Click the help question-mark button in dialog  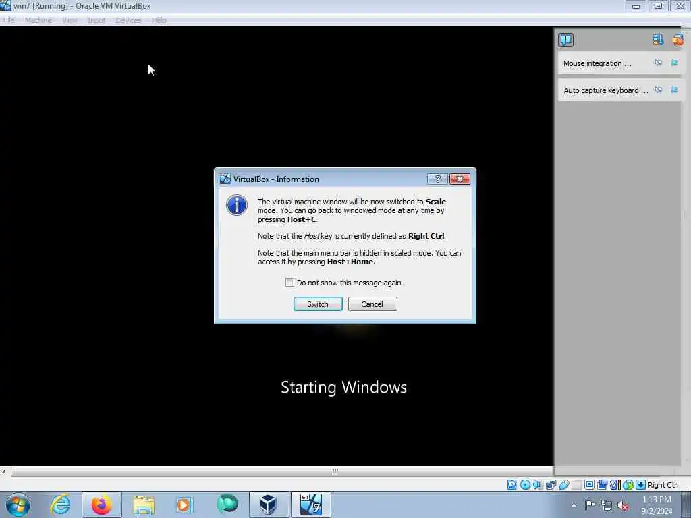(x=437, y=179)
